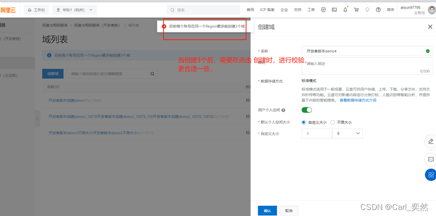
Task: Click the 取消 cancel button
Action: pyautogui.click(x=289, y=211)
